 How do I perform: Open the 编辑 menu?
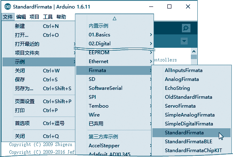tap(21, 17)
